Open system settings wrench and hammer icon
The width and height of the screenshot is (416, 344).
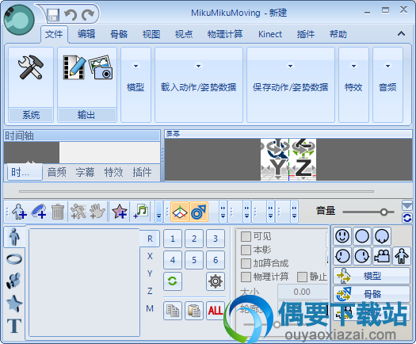pyautogui.click(x=31, y=67)
